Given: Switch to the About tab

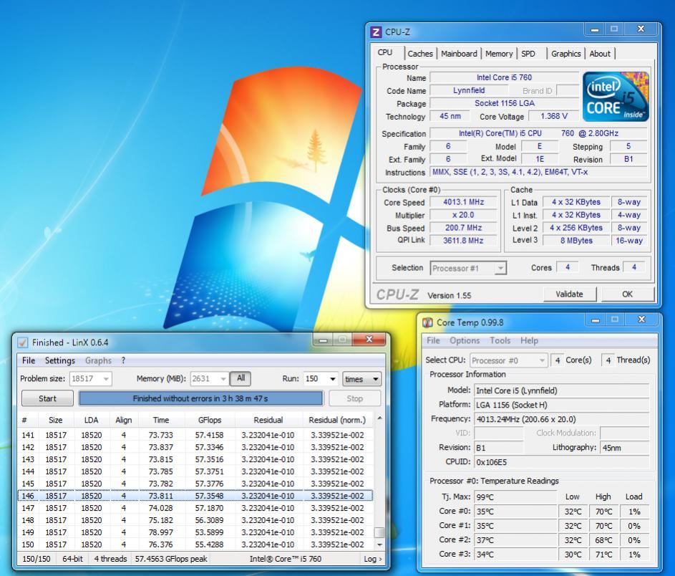Looking at the screenshot, I should point(600,54).
